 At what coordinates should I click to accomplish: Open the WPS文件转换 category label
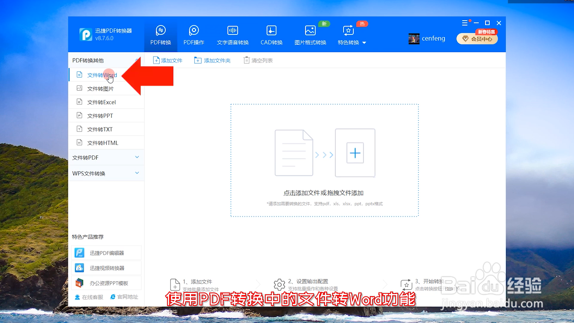click(88, 173)
